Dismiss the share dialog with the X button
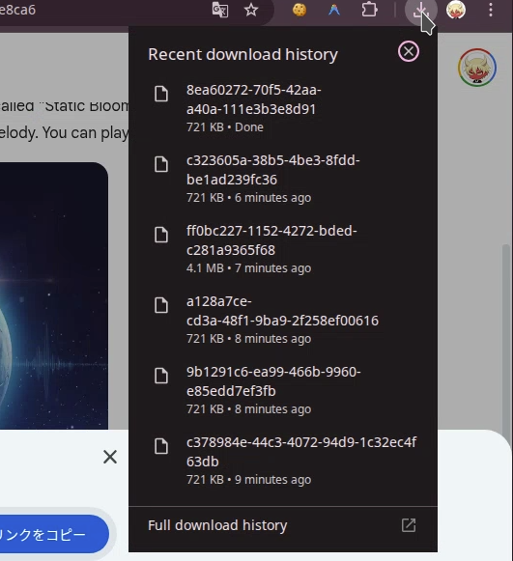 (x=110, y=457)
